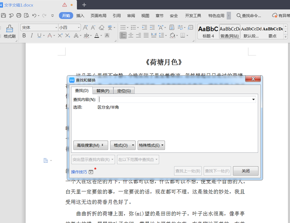Click the 关闭 button in dialog
Screen dimensions: 290x223
(x=246, y=171)
